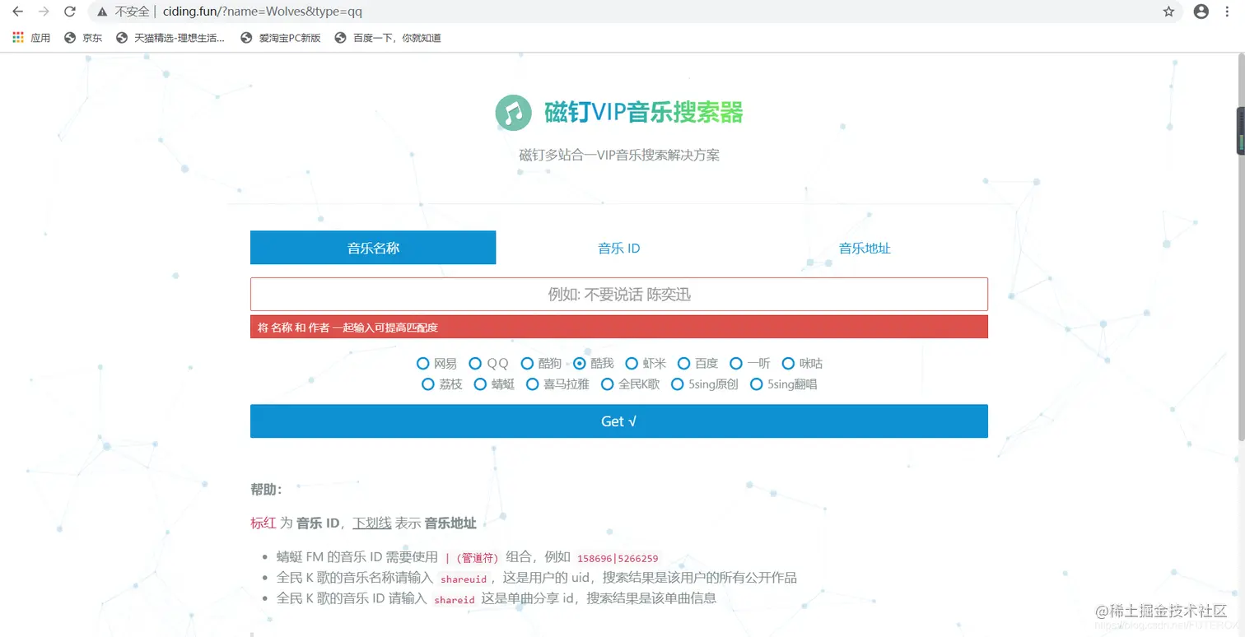The width and height of the screenshot is (1245, 637).
Task: Open the Apps grid bookmark icon
Action: click(18, 38)
